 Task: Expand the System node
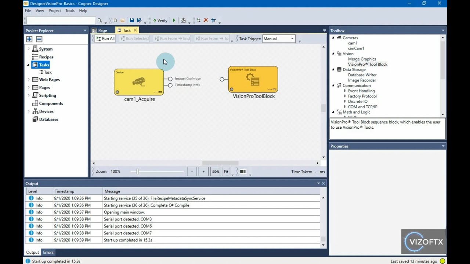click(x=28, y=49)
